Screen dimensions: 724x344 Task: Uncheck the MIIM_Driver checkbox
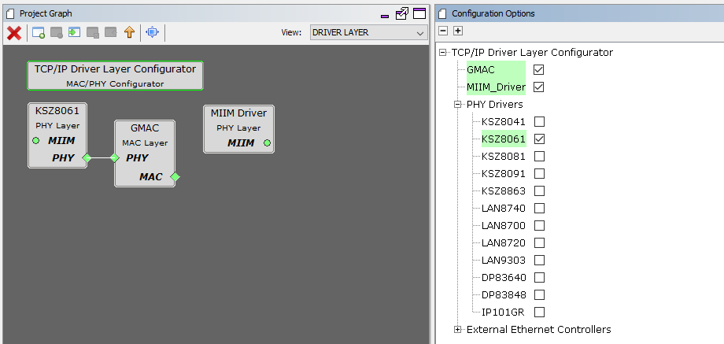pos(539,87)
